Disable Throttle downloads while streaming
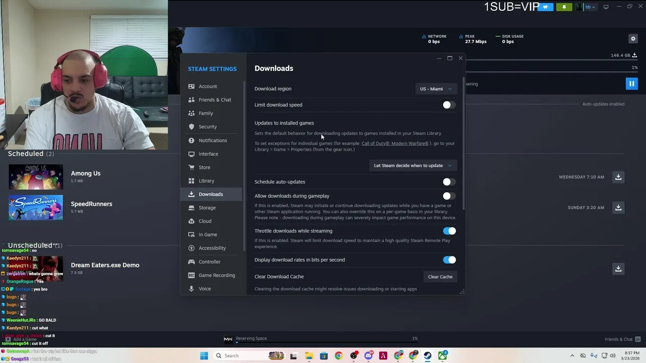Viewport: 646px width, 363px height. click(449, 231)
